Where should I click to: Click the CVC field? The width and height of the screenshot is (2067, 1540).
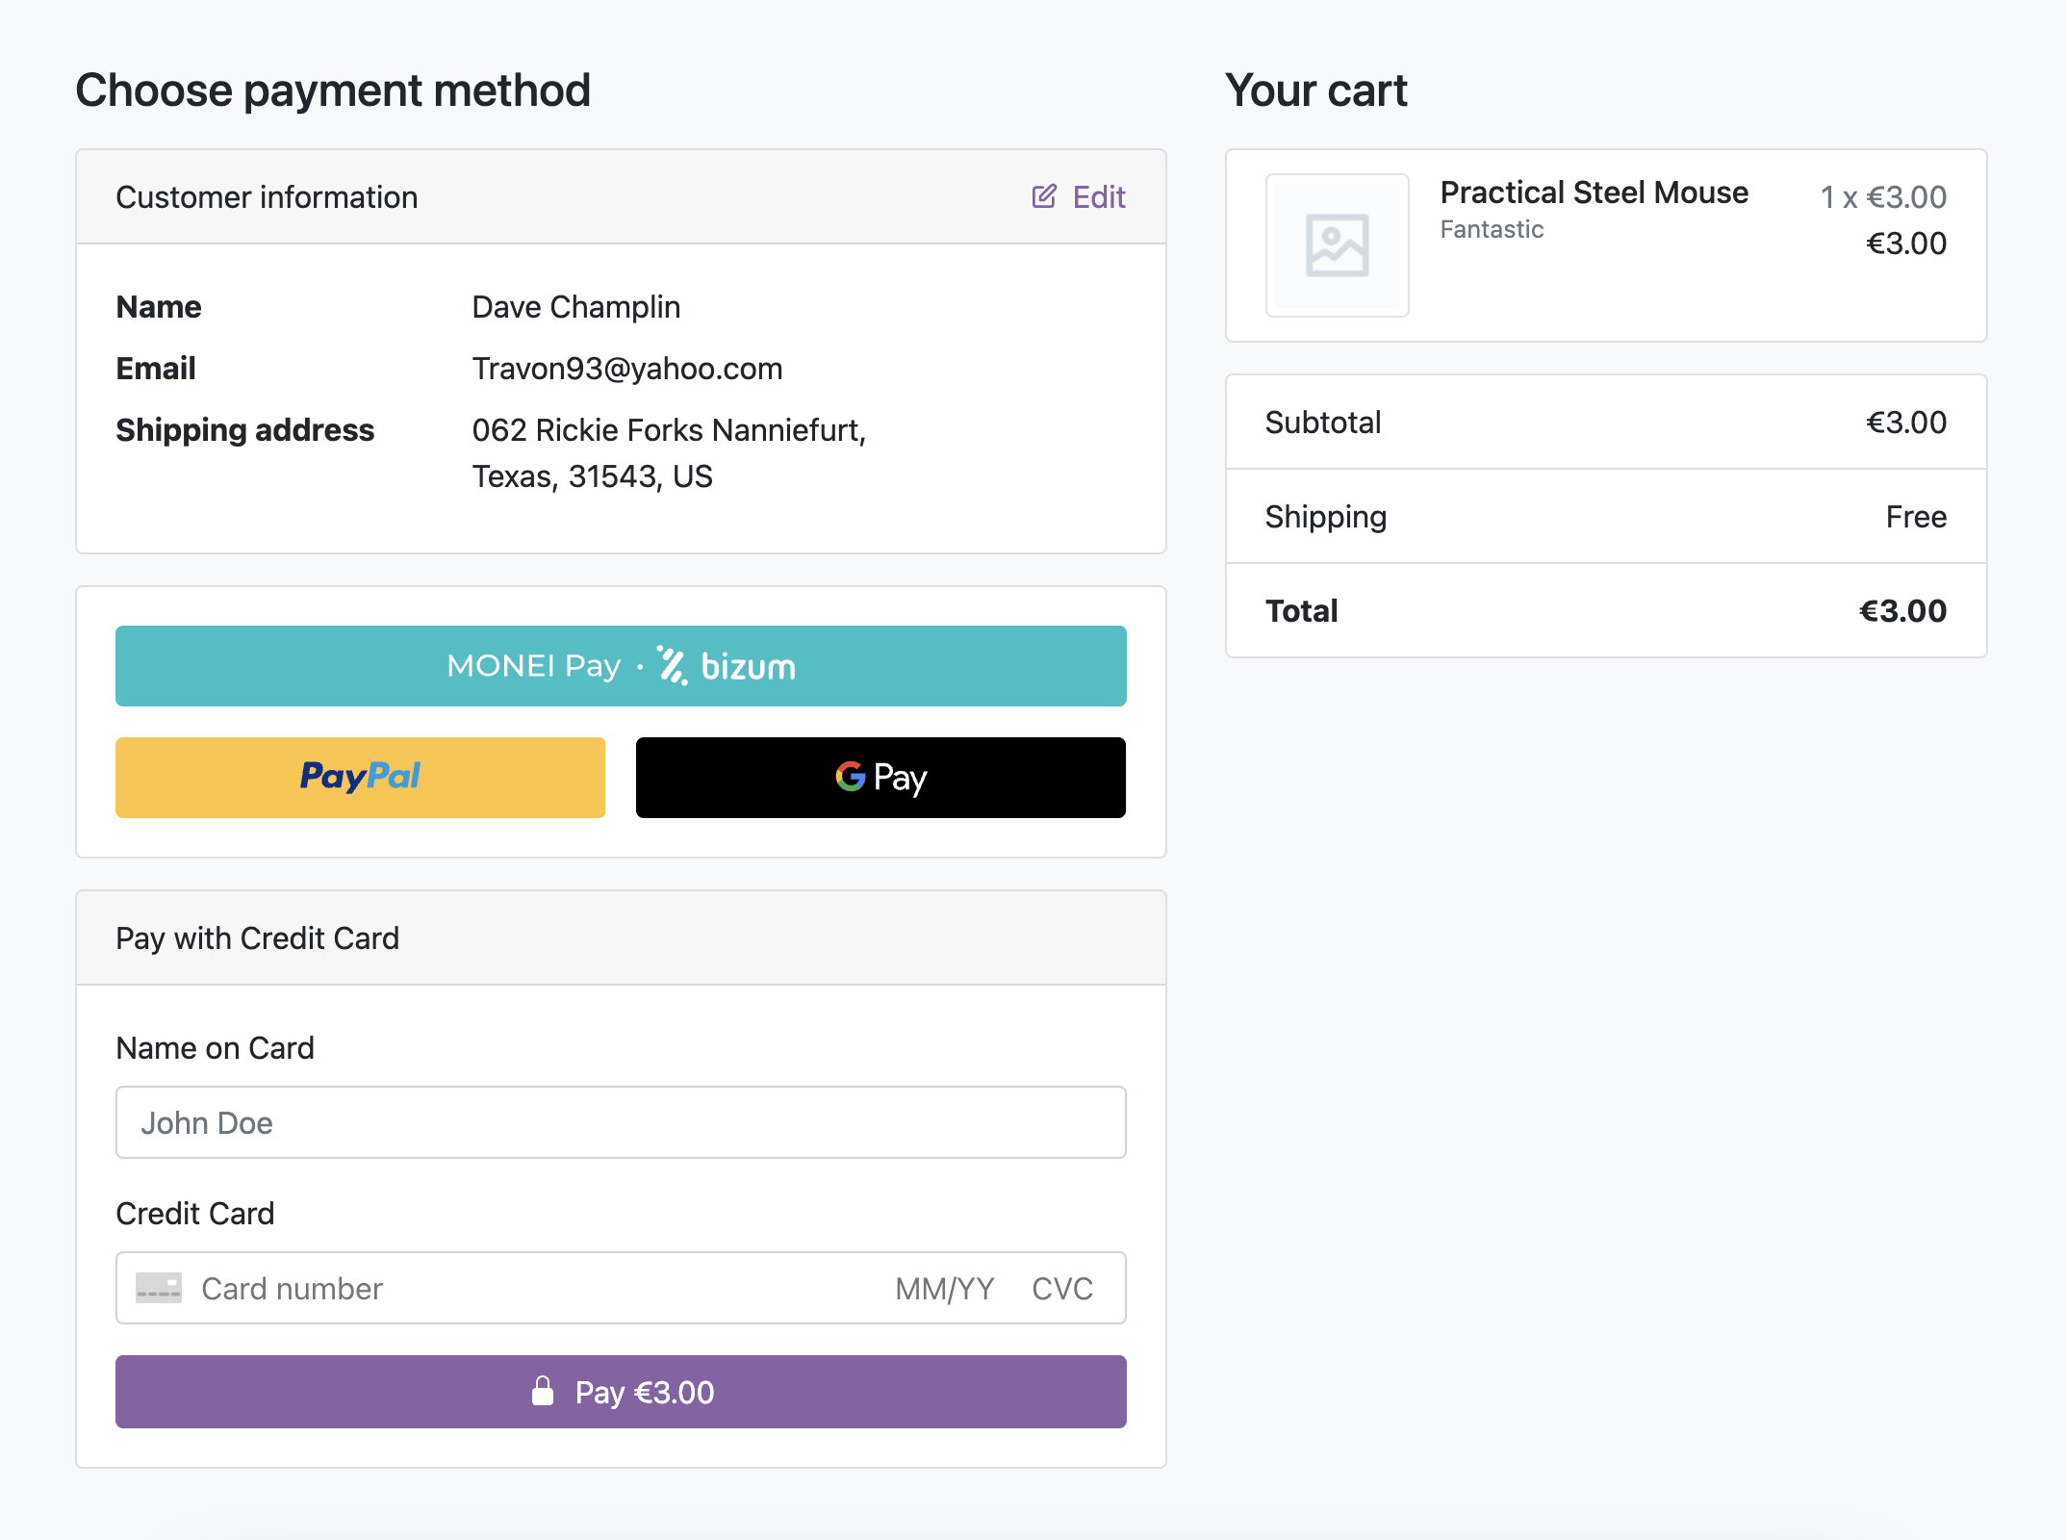point(1062,1289)
